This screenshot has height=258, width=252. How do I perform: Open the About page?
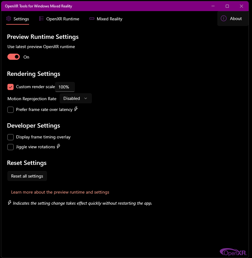pos(233,18)
